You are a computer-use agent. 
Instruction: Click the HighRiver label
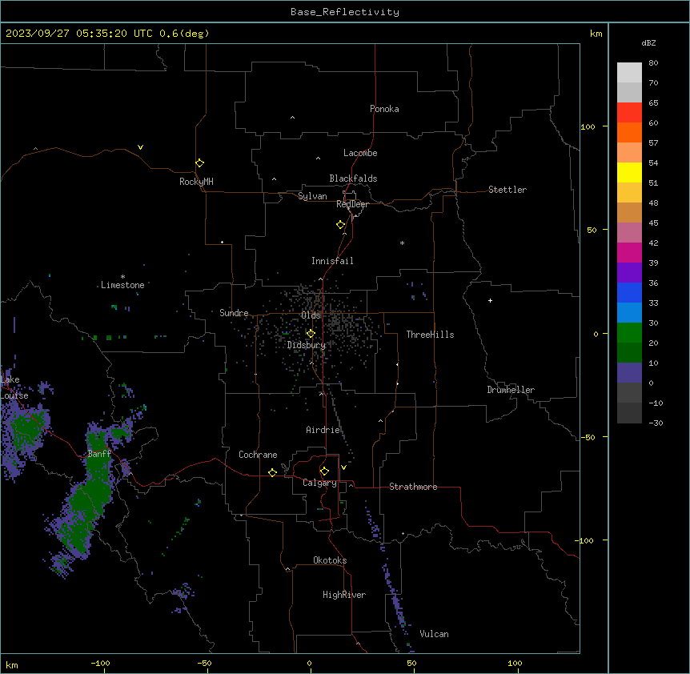click(x=344, y=595)
